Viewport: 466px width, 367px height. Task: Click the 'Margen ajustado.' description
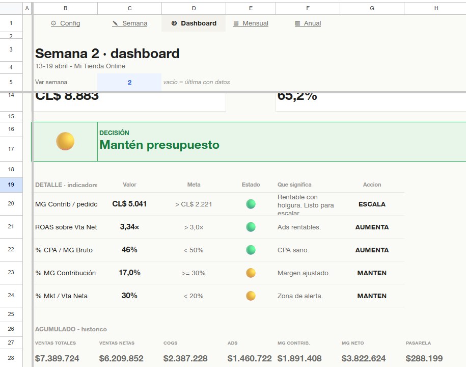304,273
